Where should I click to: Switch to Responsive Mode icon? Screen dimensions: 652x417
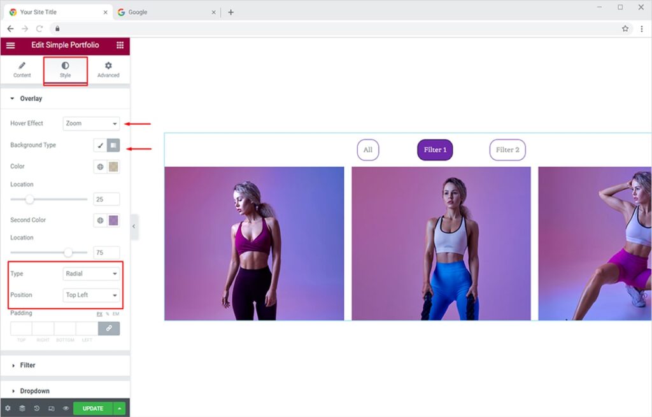(x=51, y=408)
